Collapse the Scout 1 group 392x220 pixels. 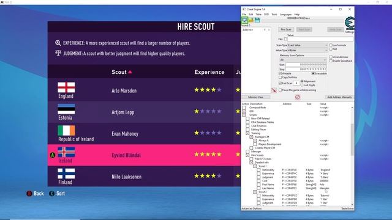(255, 166)
